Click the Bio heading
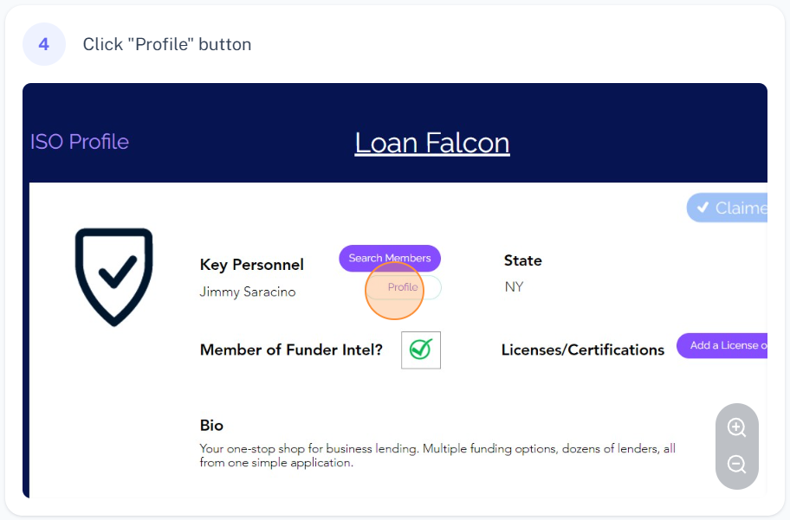This screenshot has width=790, height=520. [x=211, y=426]
